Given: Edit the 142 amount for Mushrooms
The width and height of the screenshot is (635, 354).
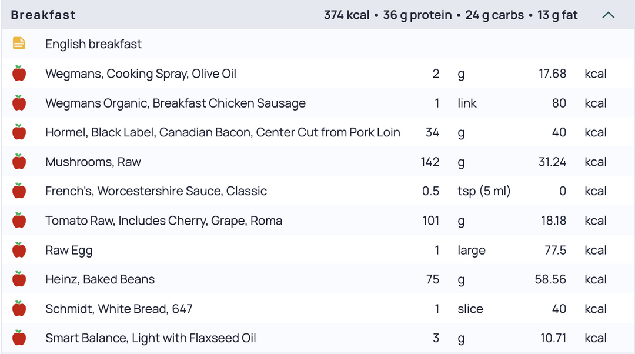Looking at the screenshot, I should (x=430, y=162).
